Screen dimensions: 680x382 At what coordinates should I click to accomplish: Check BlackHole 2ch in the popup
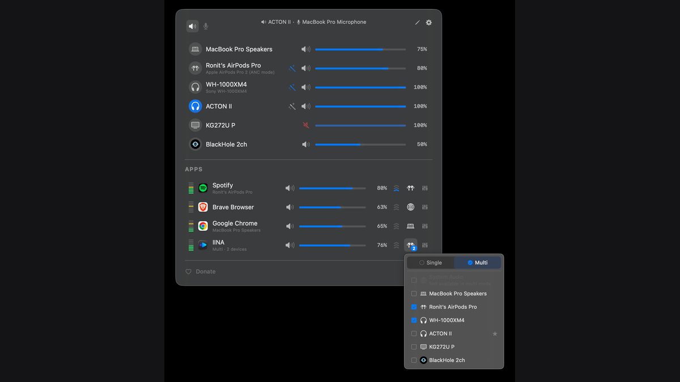[x=414, y=360]
